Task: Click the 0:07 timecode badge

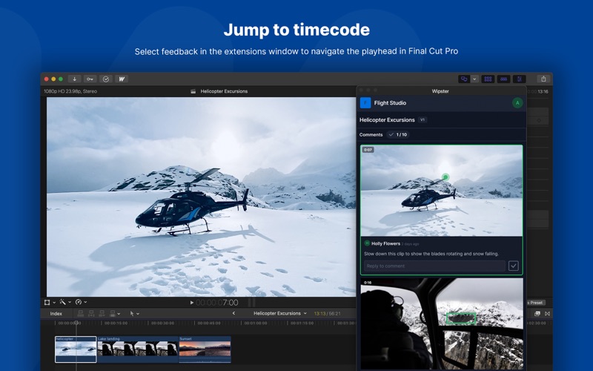Action: click(368, 150)
